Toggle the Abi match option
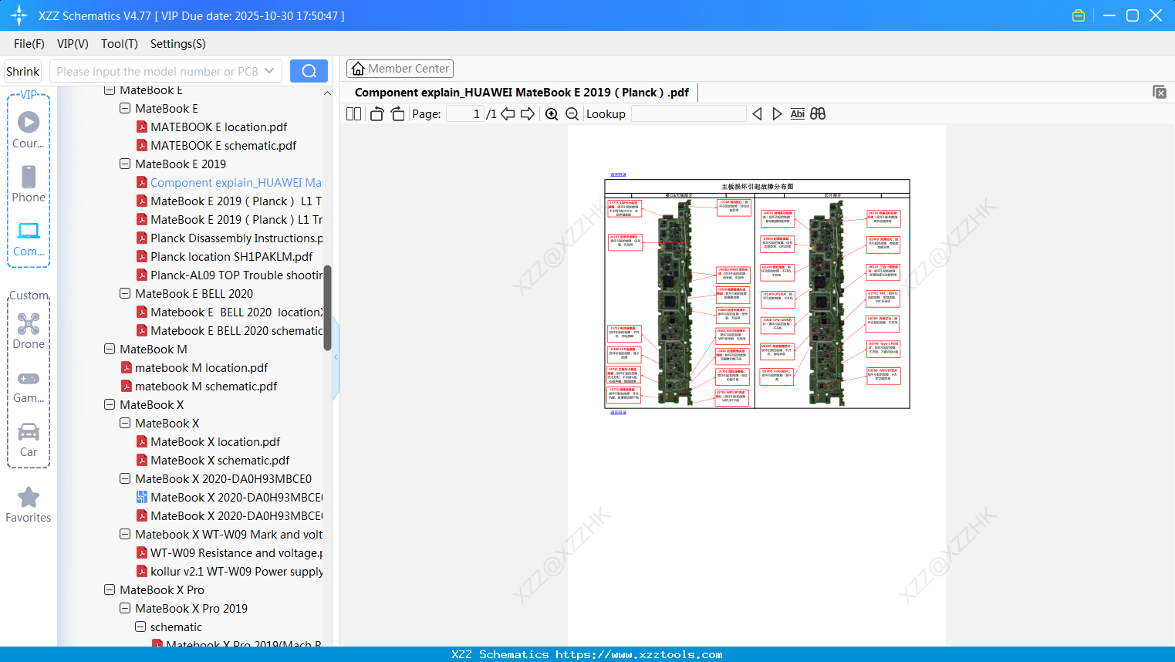Image resolution: width=1175 pixels, height=662 pixels. click(798, 113)
